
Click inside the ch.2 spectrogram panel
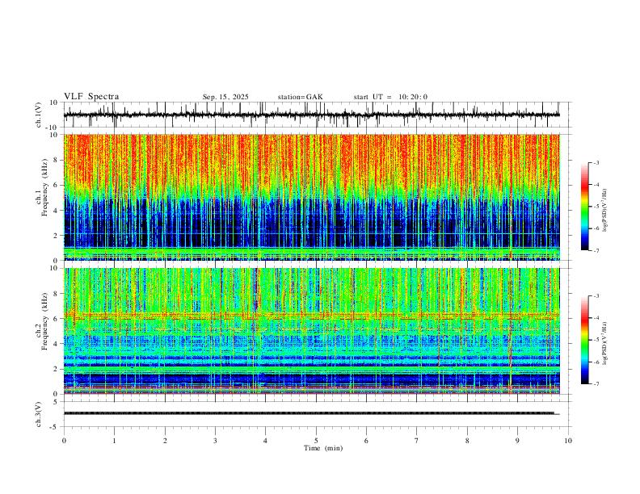(x=312, y=331)
